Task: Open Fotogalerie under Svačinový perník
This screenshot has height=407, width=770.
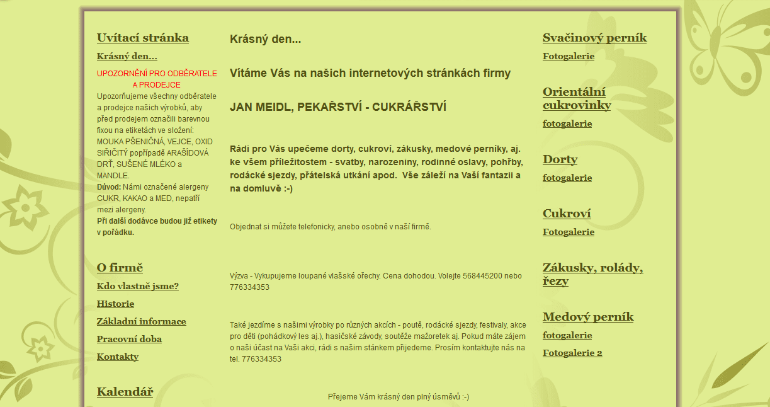Action: point(569,56)
